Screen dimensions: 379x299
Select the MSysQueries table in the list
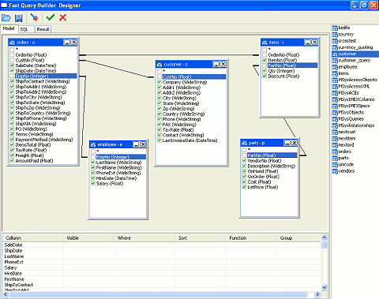[351, 119]
